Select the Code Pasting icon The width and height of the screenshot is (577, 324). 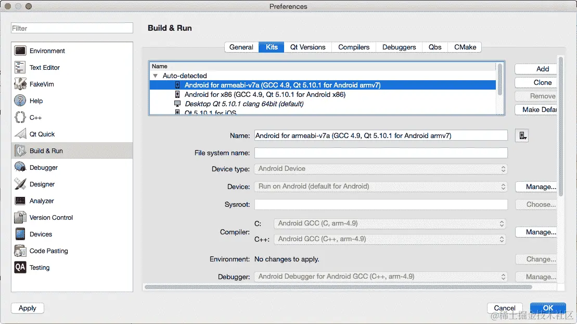(x=20, y=250)
